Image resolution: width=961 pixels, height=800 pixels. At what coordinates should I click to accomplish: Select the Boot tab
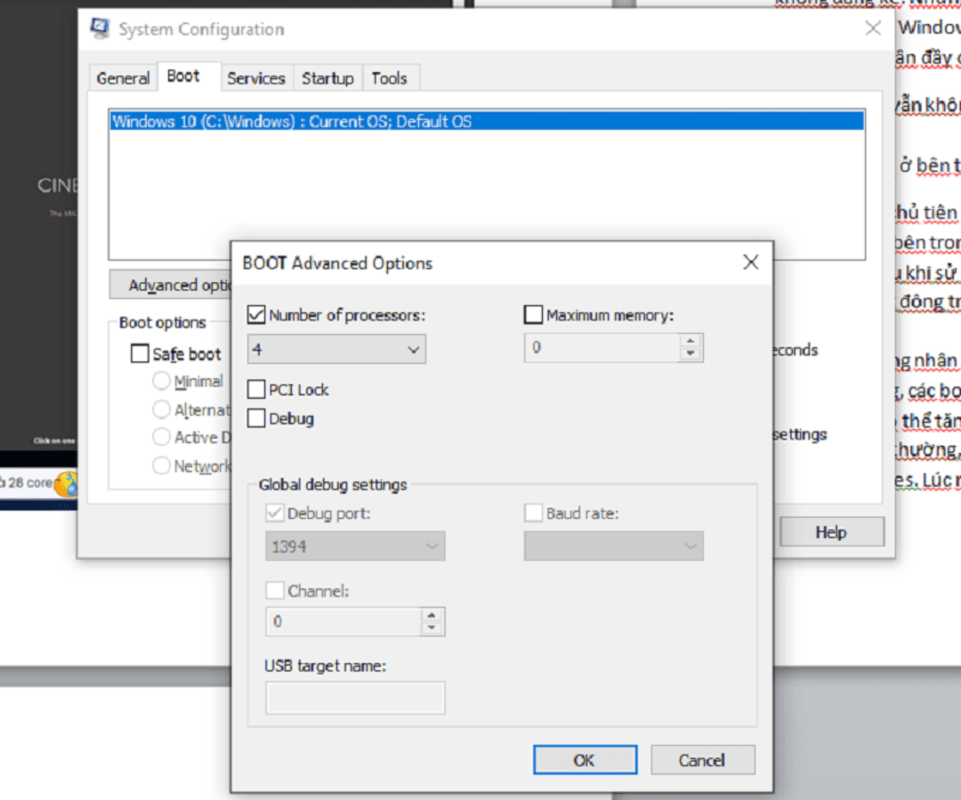point(183,76)
